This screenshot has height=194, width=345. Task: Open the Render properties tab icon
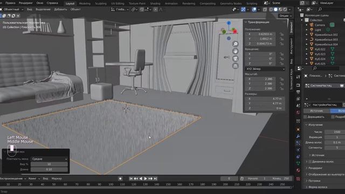(298, 85)
